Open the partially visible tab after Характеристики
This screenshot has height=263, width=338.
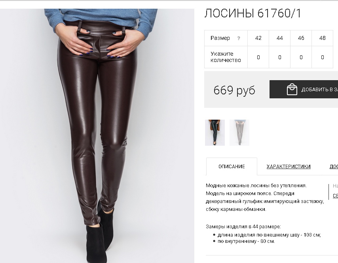pos(334,166)
